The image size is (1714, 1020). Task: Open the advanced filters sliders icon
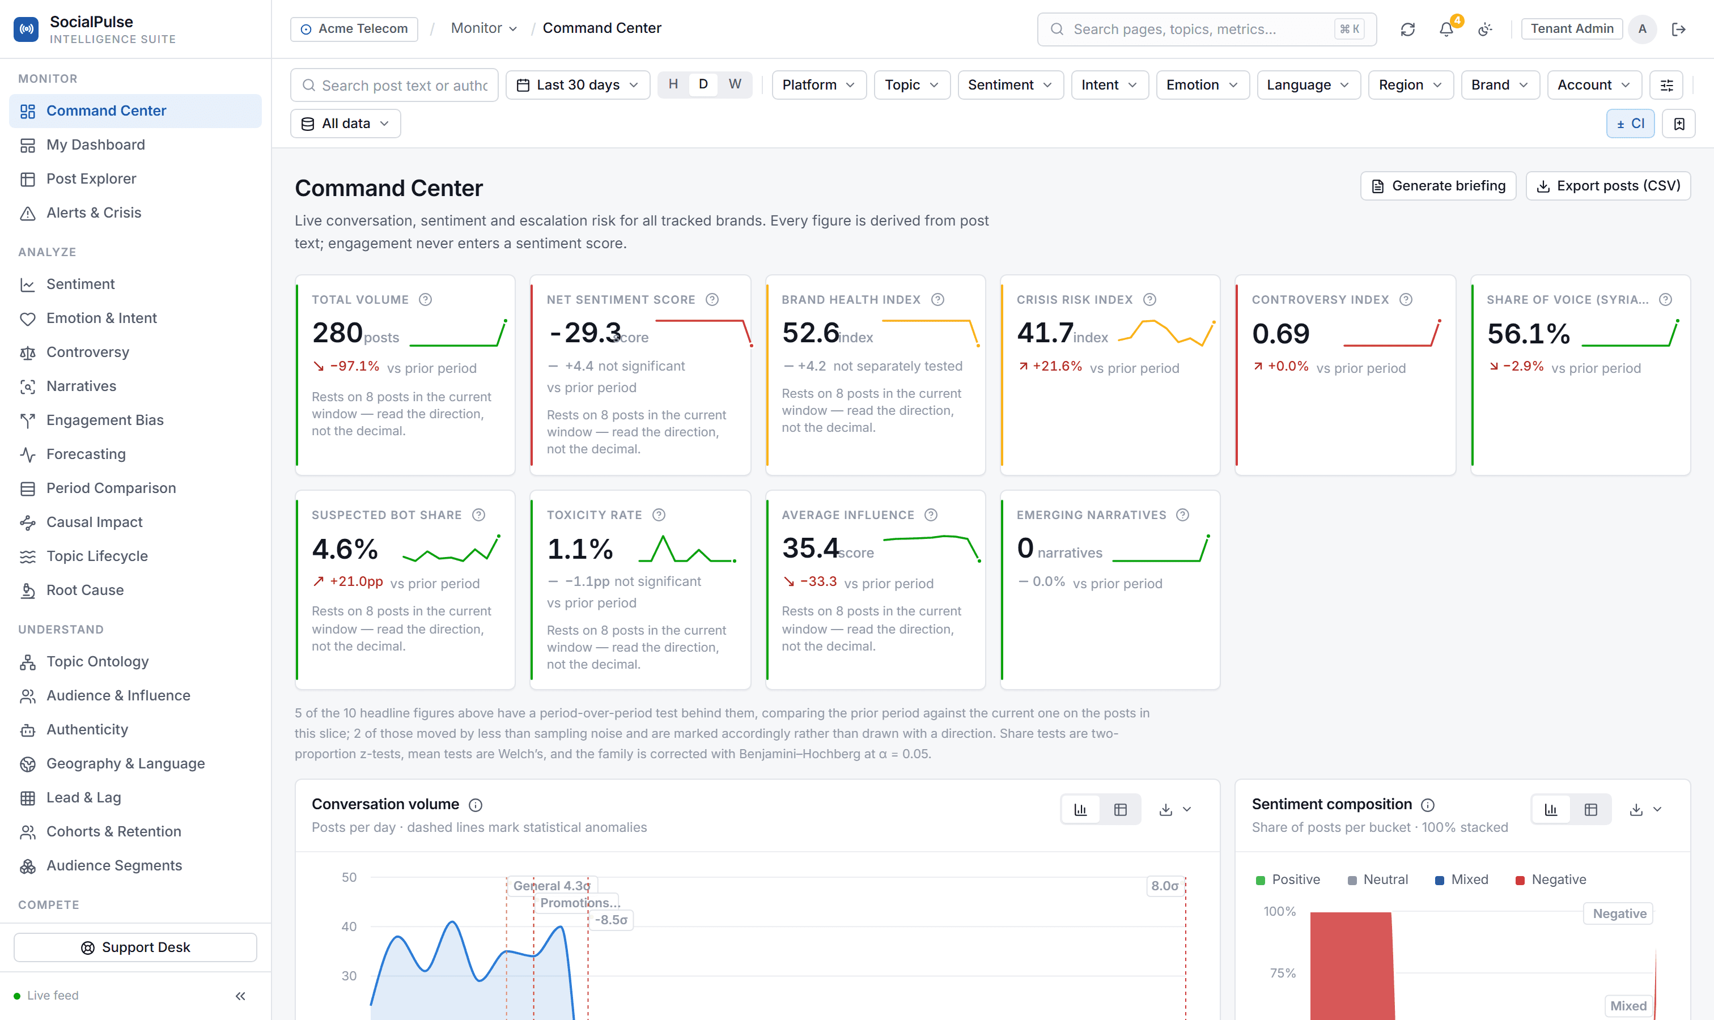click(x=1666, y=84)
